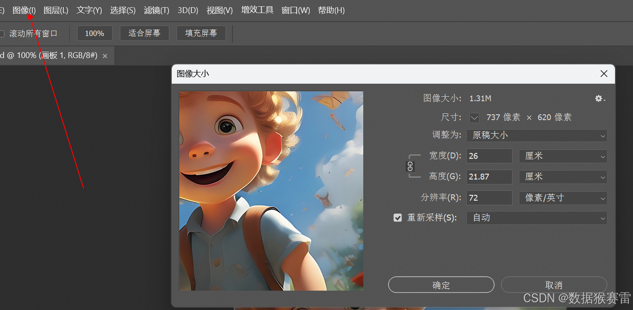Open the gear settings menu in 图像大小 dialog
This screenshot has height=310, width=633.
600,99
